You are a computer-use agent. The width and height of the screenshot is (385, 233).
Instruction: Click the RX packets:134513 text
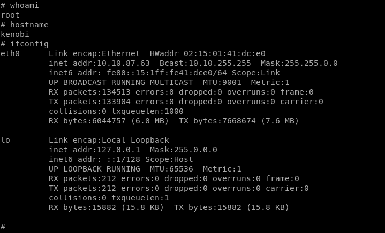click(89, 92)
